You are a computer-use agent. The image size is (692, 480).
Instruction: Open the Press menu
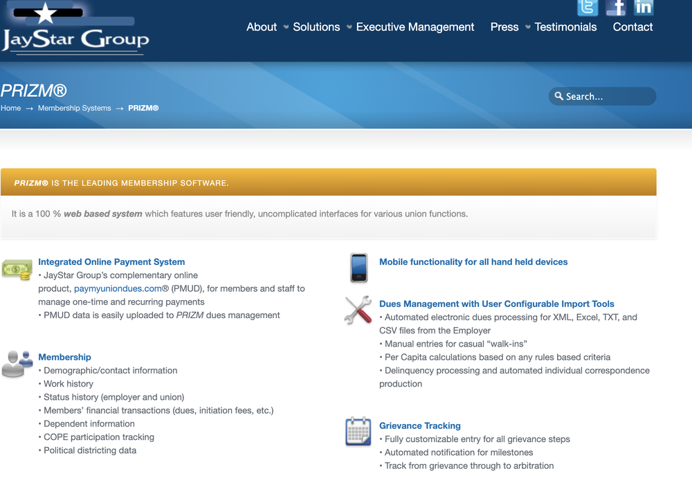click(504, 27)
